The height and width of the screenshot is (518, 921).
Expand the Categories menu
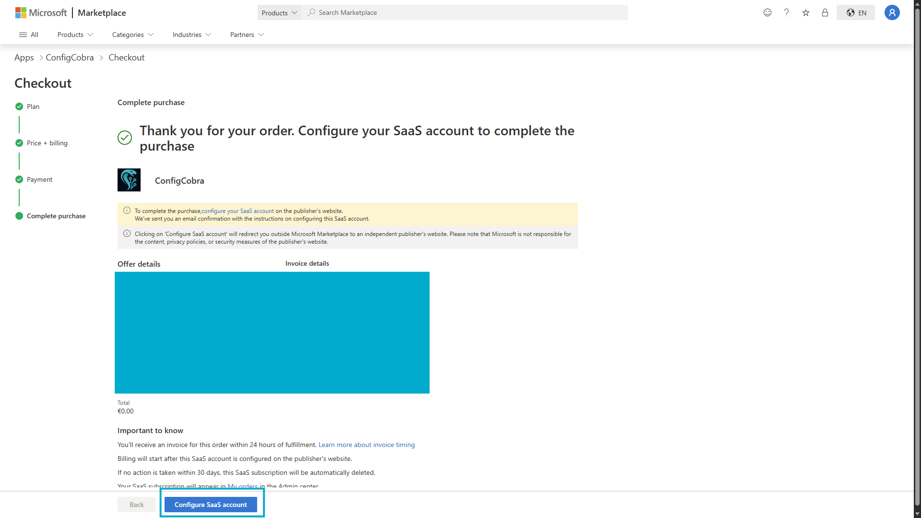pyautogui.click(x=132, y=35)
